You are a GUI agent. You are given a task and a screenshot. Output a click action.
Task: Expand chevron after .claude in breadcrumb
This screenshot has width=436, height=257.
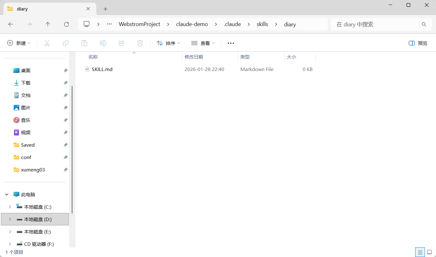(x=249, y=24)
